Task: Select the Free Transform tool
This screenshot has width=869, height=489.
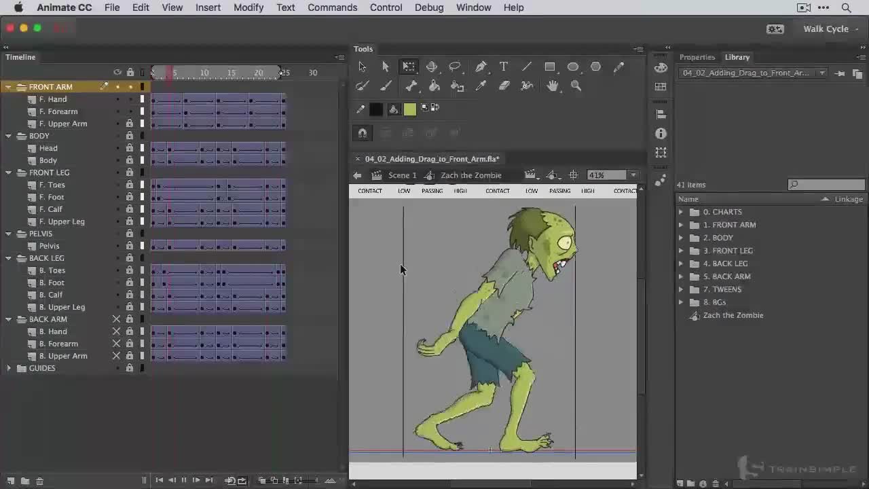Action: pos(408,67)
